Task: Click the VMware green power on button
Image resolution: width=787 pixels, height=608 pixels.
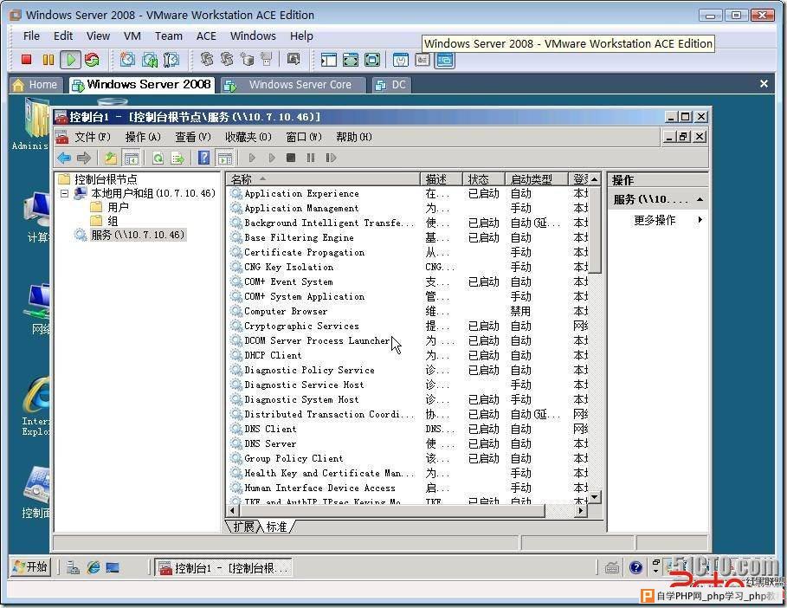Action: click(x=70, y=60)
